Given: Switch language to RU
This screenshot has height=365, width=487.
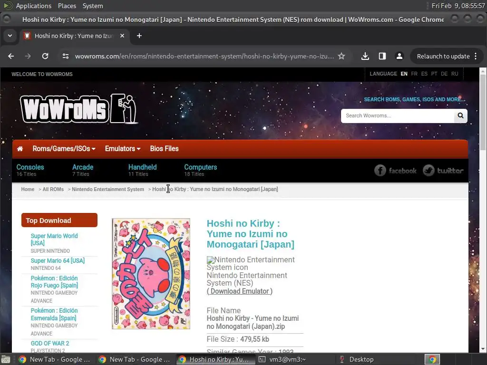Looking at the screenshot, I should tap(455, 74).
